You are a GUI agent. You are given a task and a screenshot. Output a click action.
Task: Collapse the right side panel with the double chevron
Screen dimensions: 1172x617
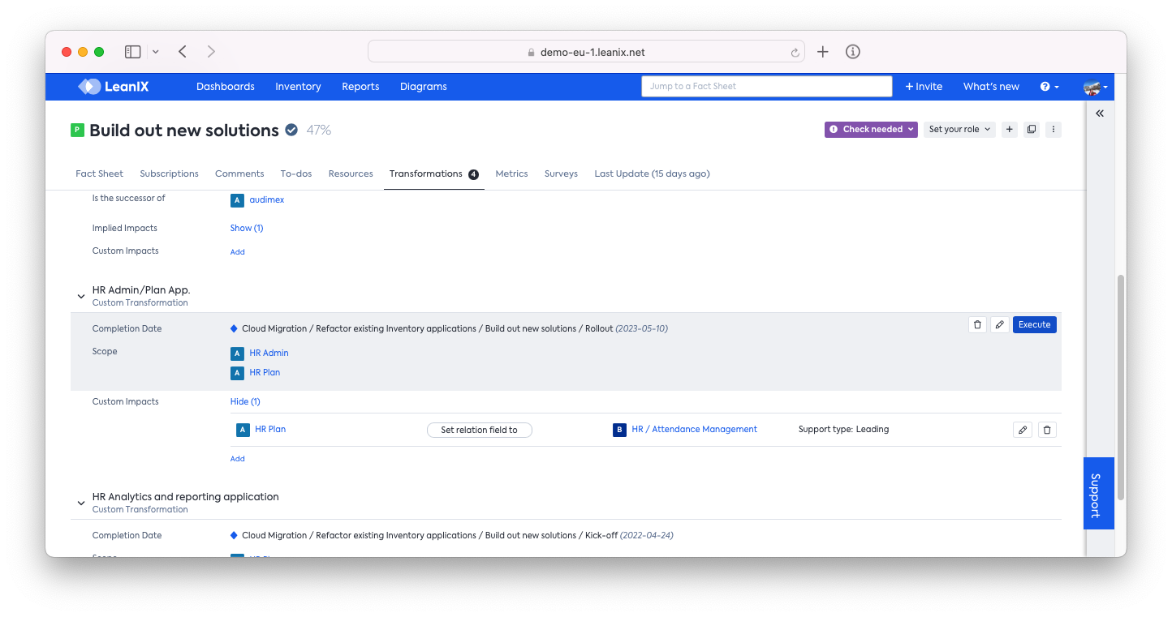tap(1100, 114)
